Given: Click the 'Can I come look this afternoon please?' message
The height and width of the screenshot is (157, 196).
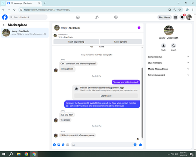Looking at the screenshot, I should (x=78, y=64).
